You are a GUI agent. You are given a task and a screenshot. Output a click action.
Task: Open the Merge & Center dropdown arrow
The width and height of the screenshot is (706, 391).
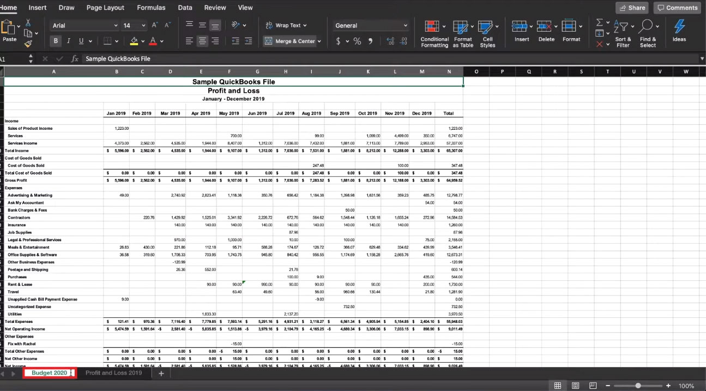[319, 41]
